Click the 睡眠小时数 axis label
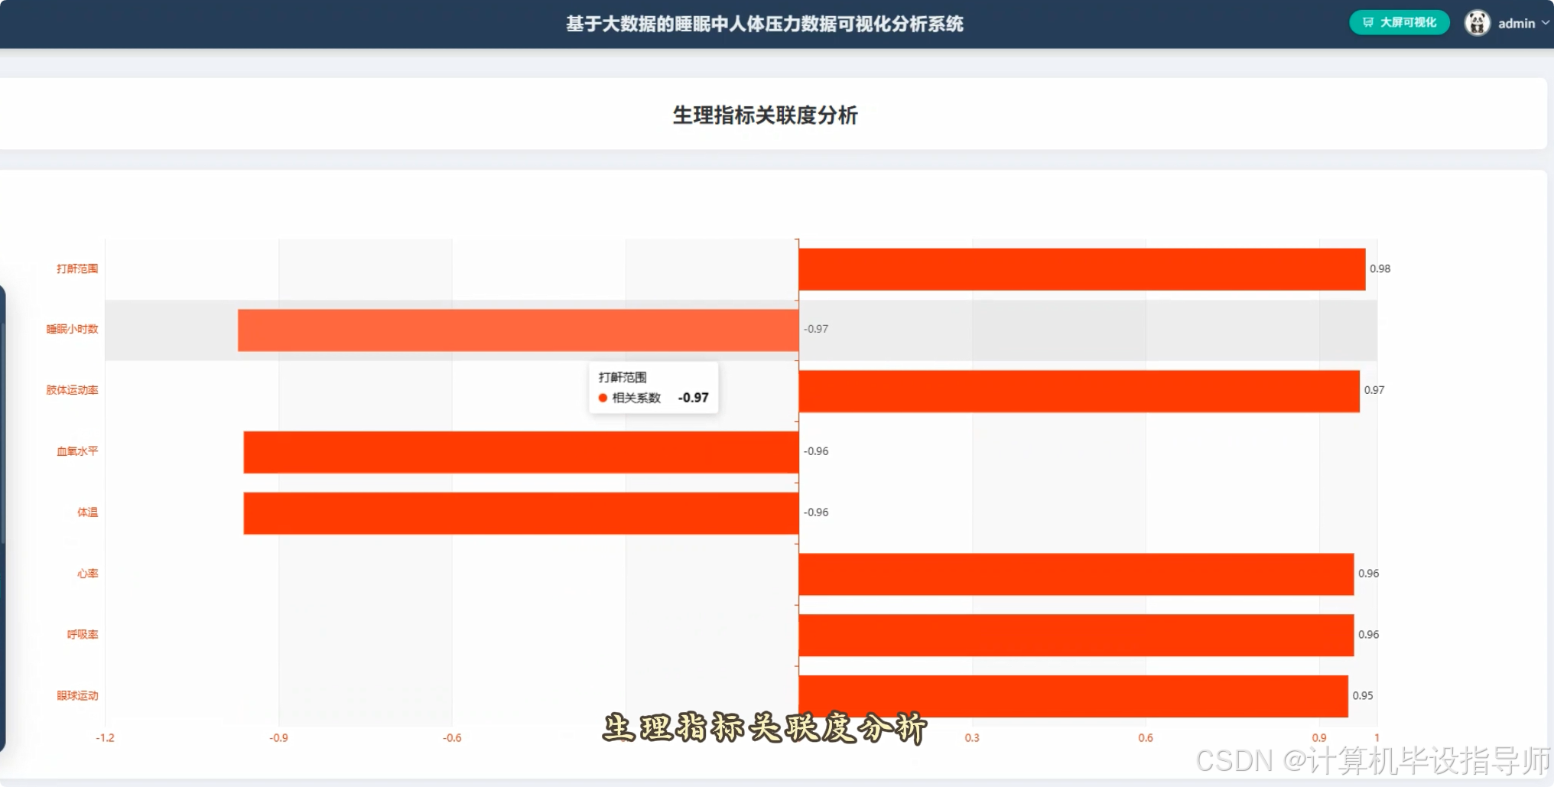Screen dimensions: 1554x787 (72, 329)
